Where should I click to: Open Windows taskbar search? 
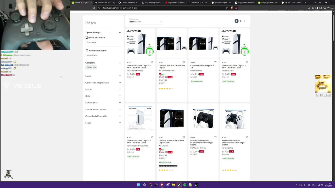(144, 185)
